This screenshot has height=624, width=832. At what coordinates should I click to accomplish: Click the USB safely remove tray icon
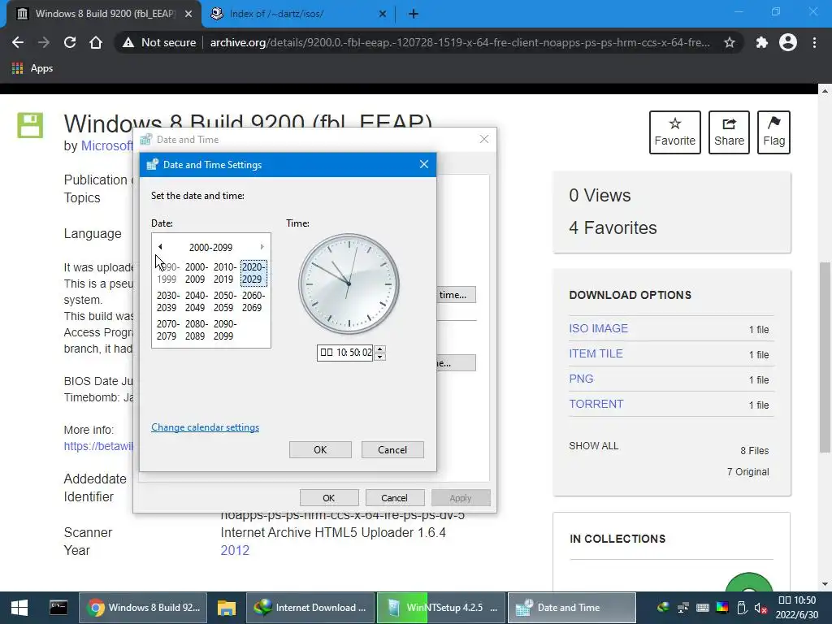(x=742, y=608)
